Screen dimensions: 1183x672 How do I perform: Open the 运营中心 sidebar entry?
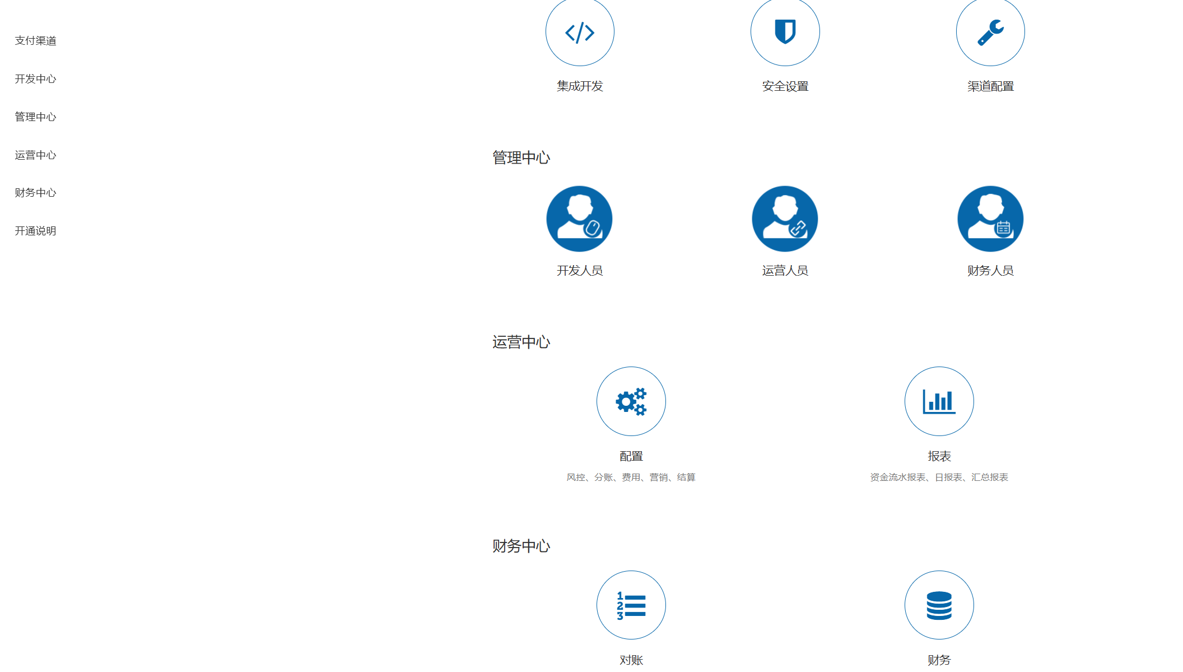pos(35,155)
